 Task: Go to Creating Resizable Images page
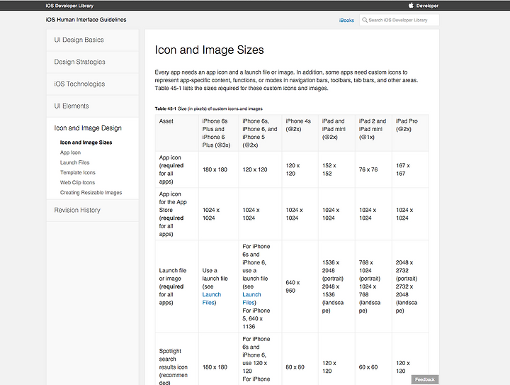(91, 193)
